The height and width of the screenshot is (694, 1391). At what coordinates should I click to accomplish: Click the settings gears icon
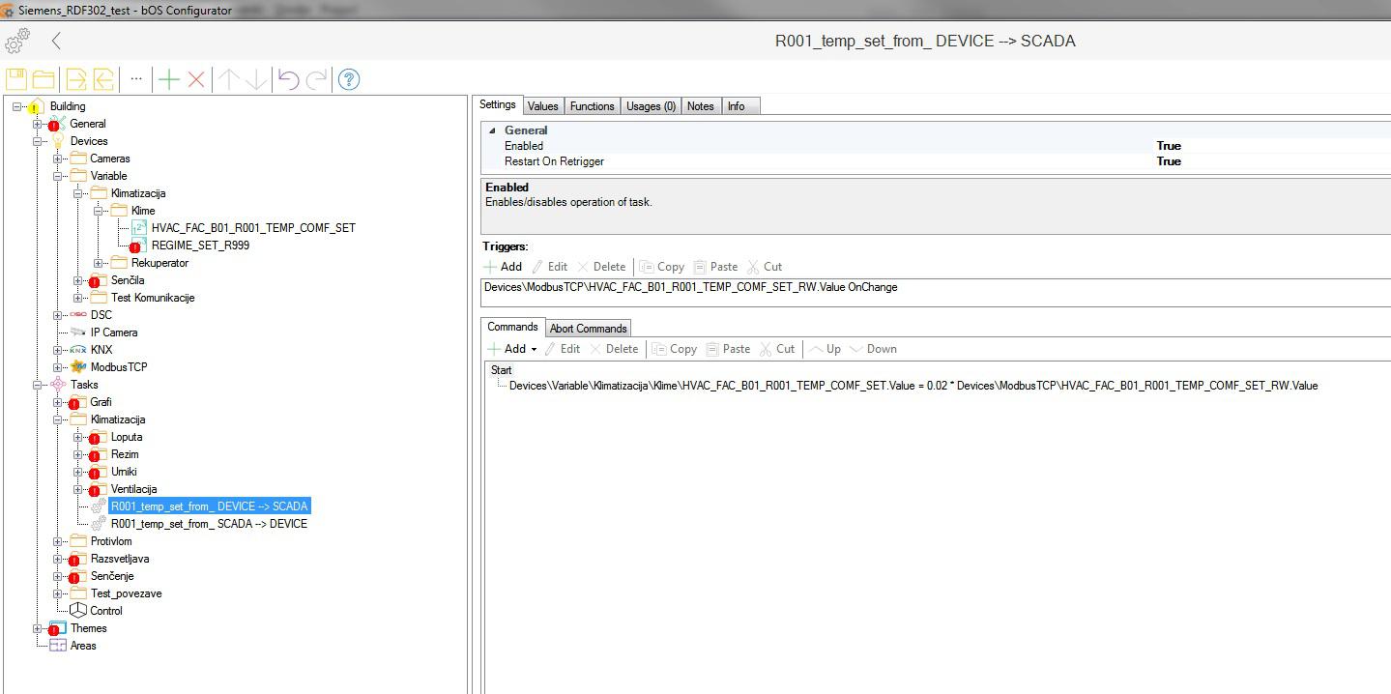(17, 42)
